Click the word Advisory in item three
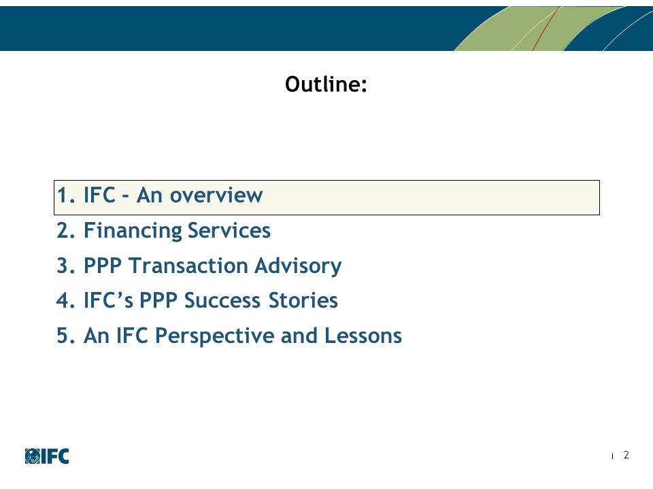 (x=298, y=266)
